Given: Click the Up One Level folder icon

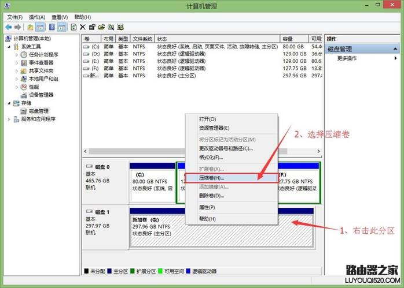Looking at the screenshot, I should pyautogui.click(x=30, y=27).
